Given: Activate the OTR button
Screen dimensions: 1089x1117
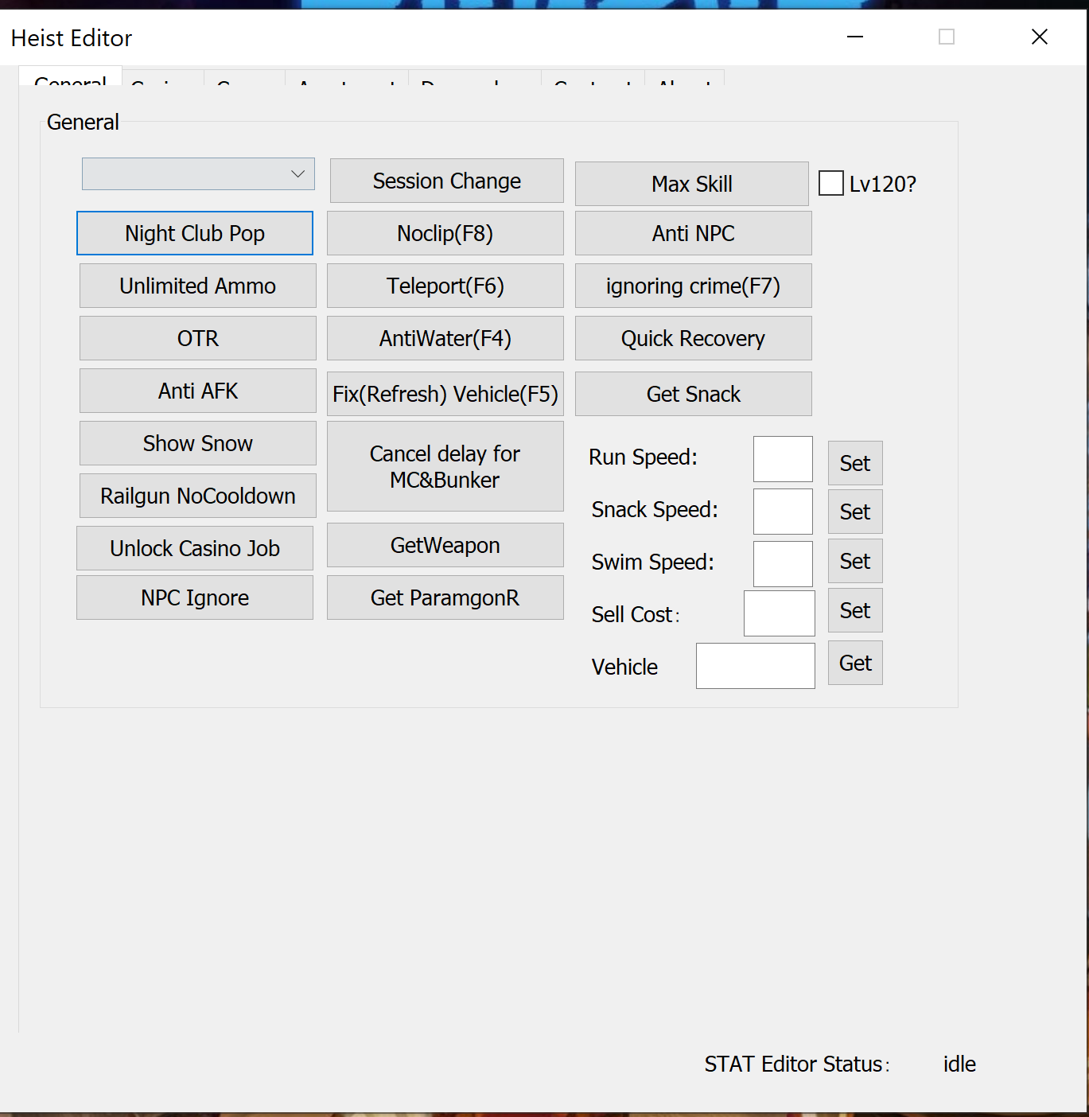Looking at the screenshot, I should (x=198, y=338).
